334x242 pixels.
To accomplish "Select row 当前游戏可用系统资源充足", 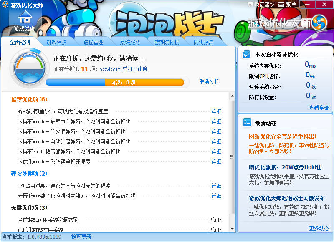I will (x=120, y=220).
